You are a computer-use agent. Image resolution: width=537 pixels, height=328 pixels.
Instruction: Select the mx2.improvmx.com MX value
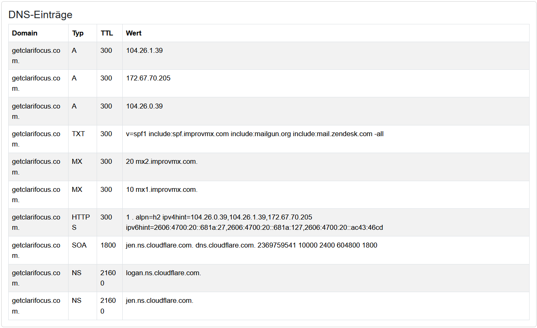[x=162, y=161]
